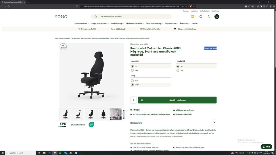This screenshot has width=276, height=155.
Task: Click the EPD certification logo
Action: [x=63, y=124]
